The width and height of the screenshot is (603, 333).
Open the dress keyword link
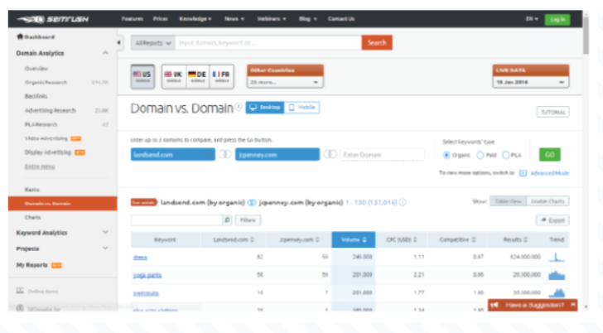point(140,258)
